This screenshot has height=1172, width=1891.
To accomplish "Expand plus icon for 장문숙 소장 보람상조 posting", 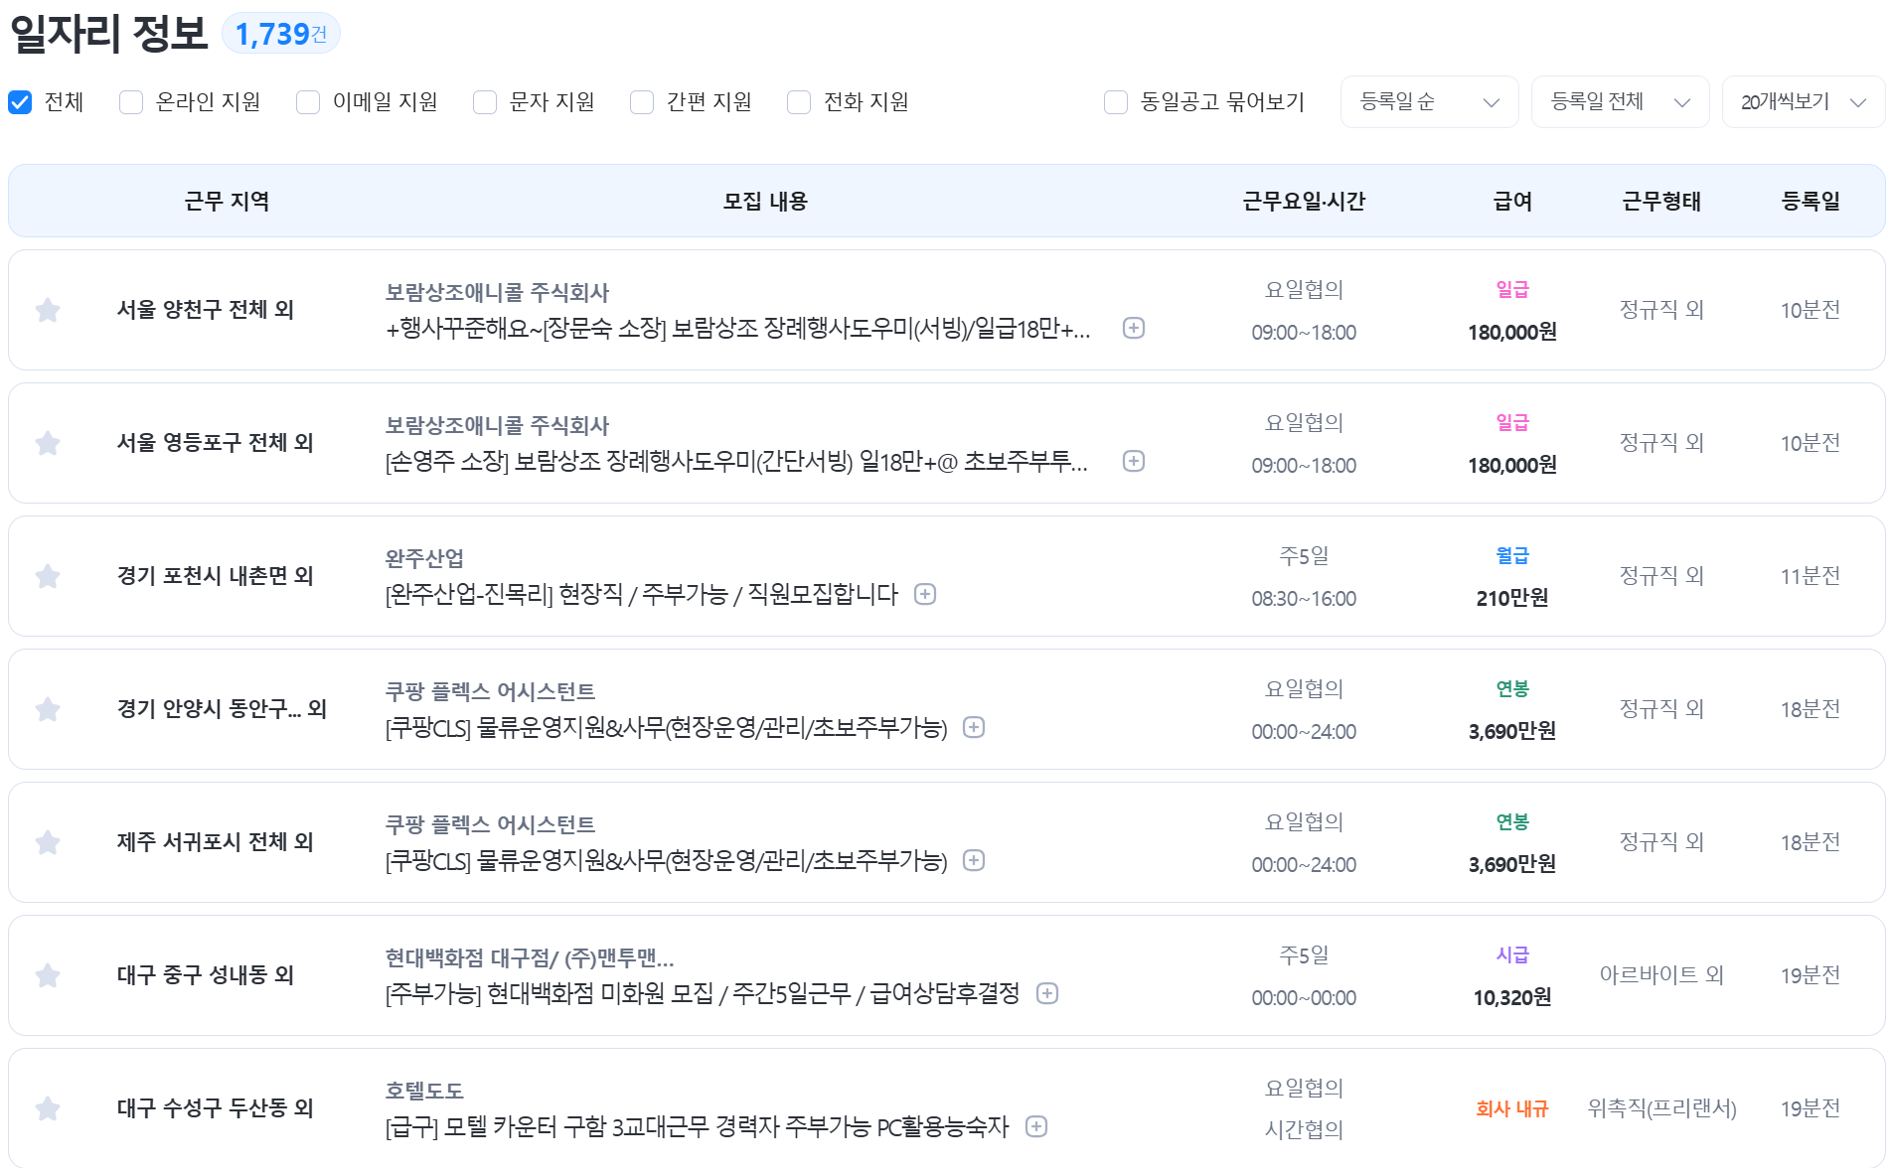I will [1134, 328].
